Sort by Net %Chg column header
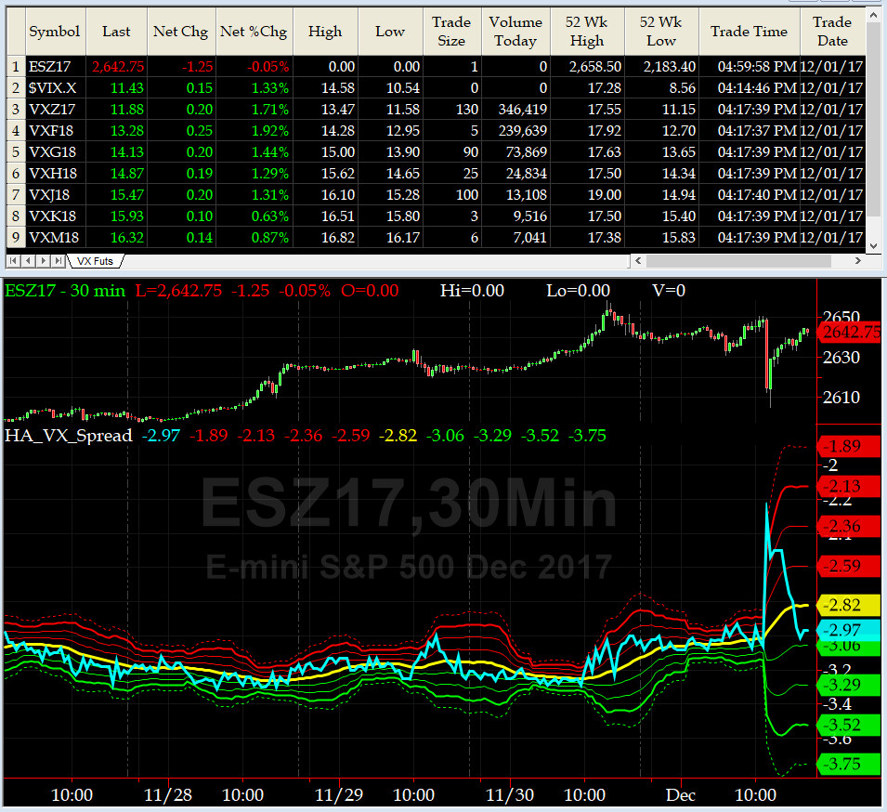The height and width of the screenshot is (812, 887). tap(254, 32)
